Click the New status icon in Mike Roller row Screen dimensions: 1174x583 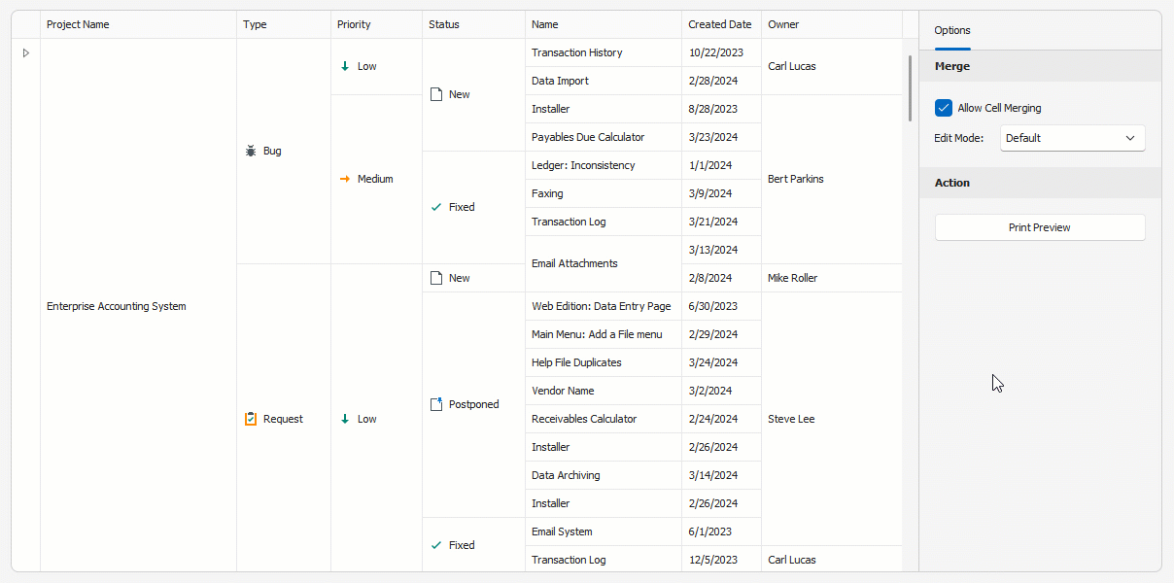coord(436,278)
